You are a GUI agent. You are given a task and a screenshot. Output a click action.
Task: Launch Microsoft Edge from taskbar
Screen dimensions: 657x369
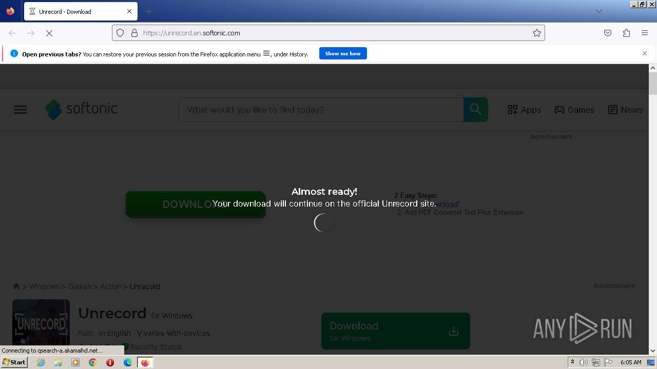point(127,362)
